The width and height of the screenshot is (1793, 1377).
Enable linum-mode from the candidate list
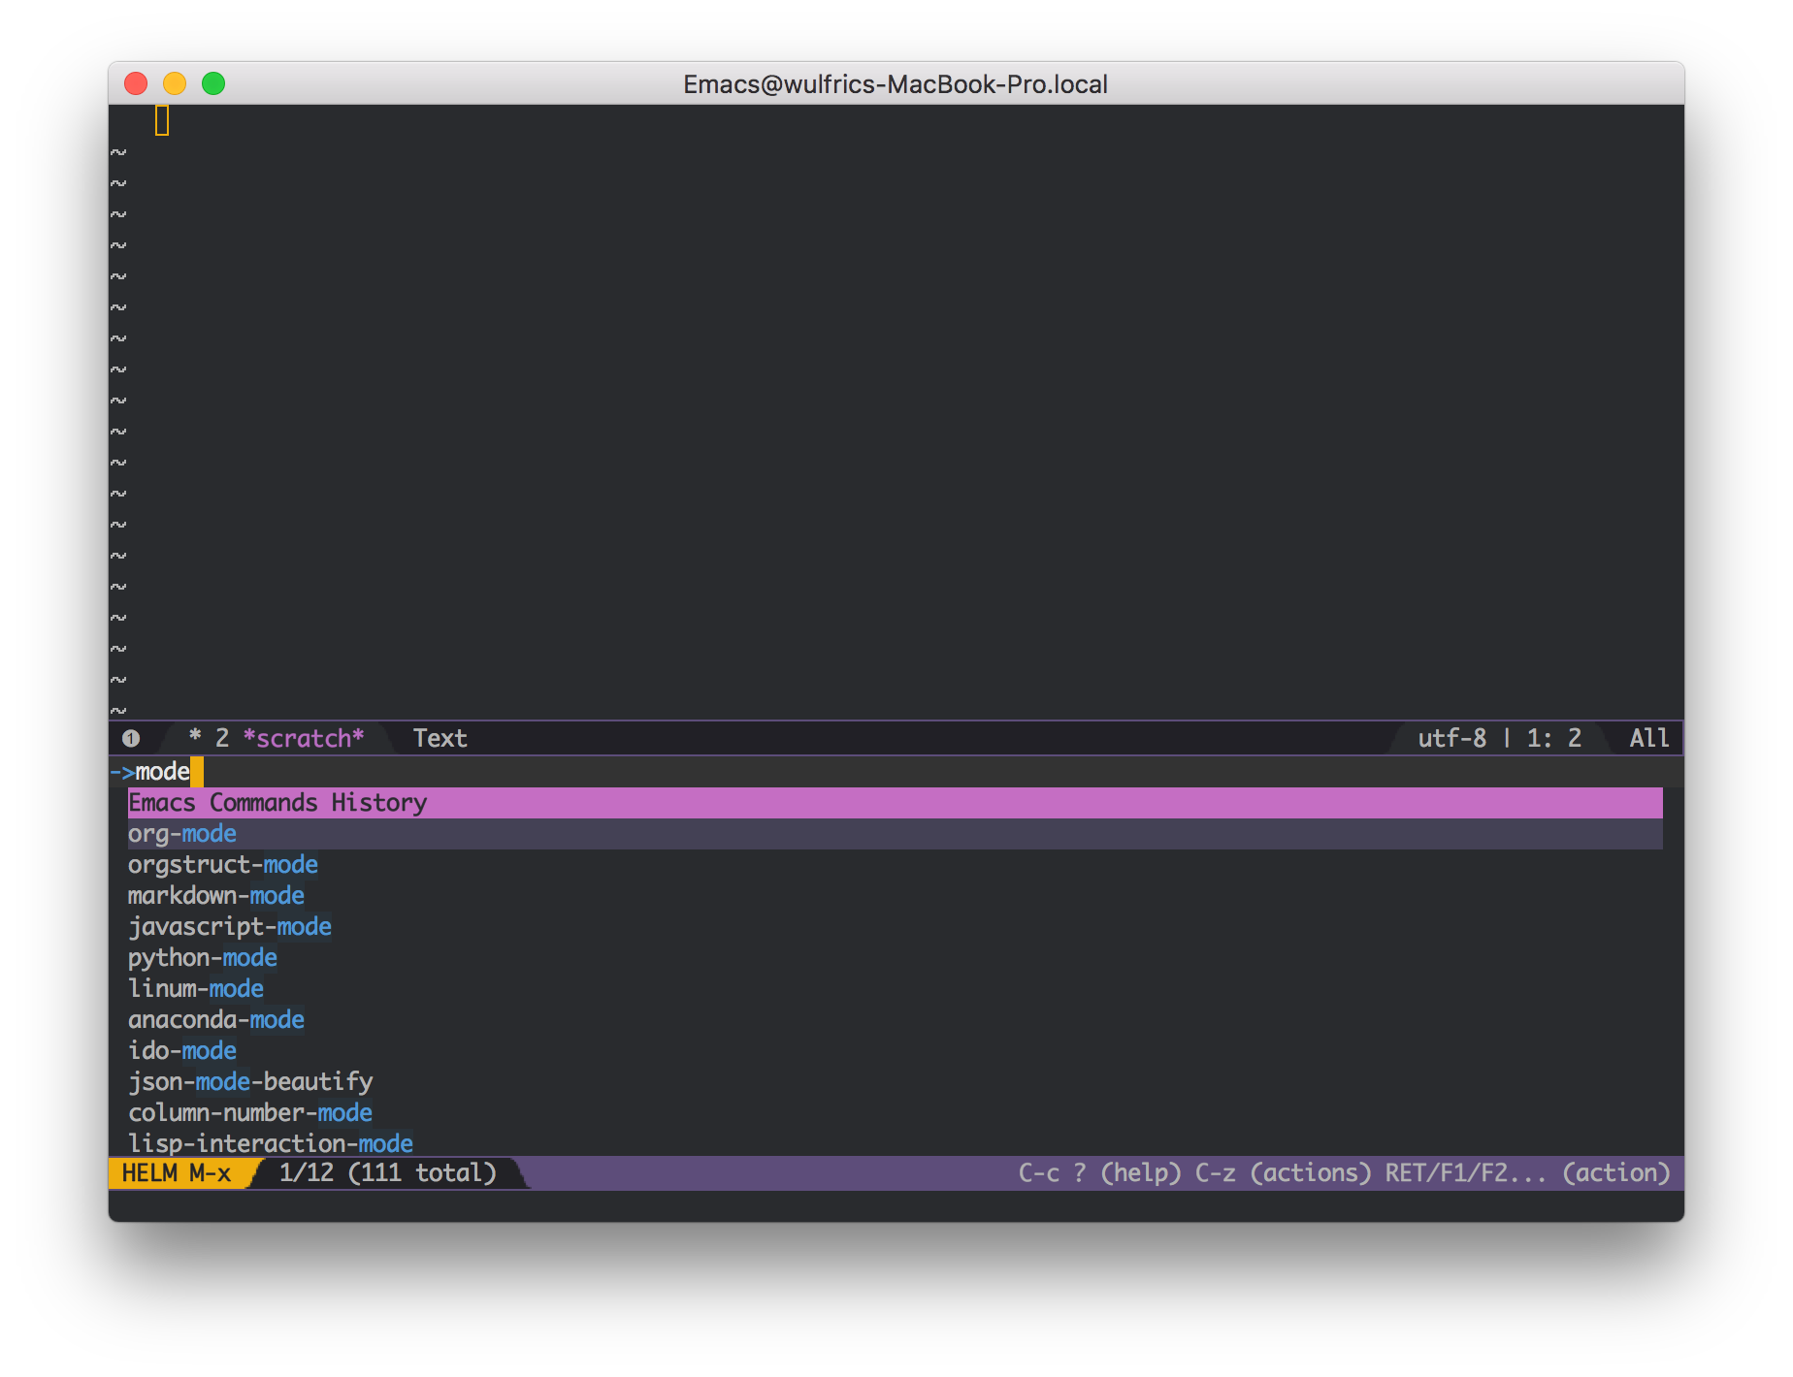point(195,988)
